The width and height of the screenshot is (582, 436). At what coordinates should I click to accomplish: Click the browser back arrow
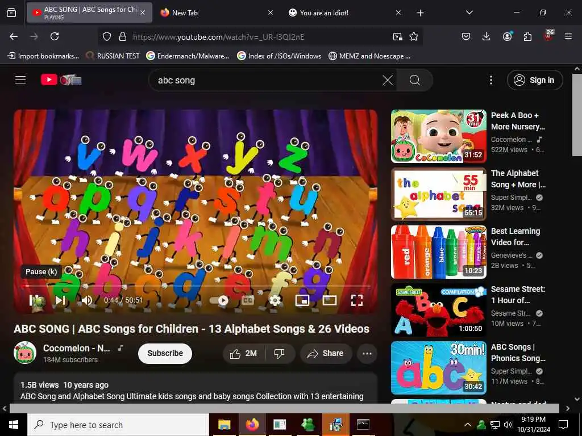tap(14, 36)
